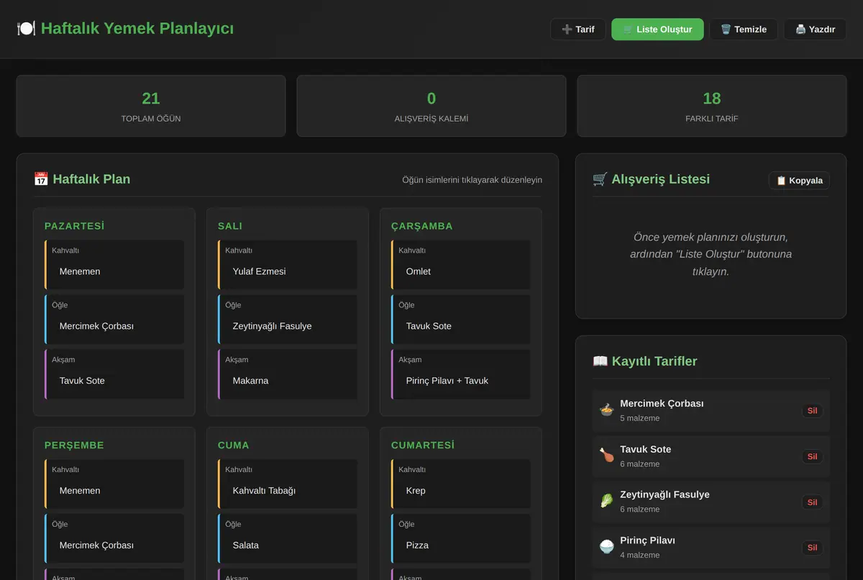The width and height of the screenshot is (863, 580).
Task: Select the rice bowl icon for Pirinç Pilavı
Action: coord(606,548)
